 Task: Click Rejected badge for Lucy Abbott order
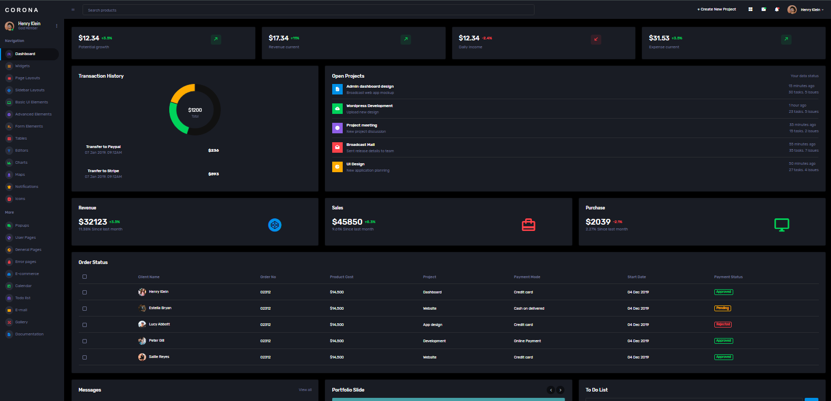pyautogui.click(x=723, y=324)
